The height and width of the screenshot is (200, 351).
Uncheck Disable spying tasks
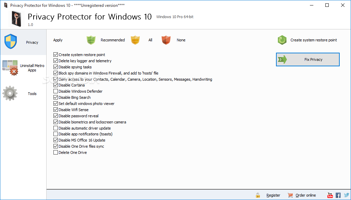pyautogui.click(x=55, y=67)
